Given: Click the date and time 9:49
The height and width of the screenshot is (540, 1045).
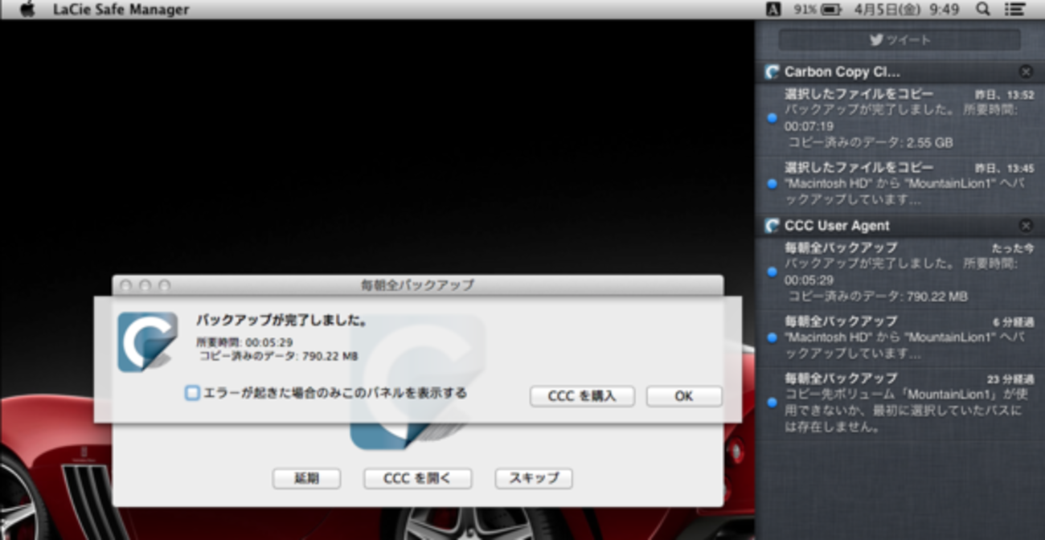Looking at the screenshot, I should pos(905,10).
